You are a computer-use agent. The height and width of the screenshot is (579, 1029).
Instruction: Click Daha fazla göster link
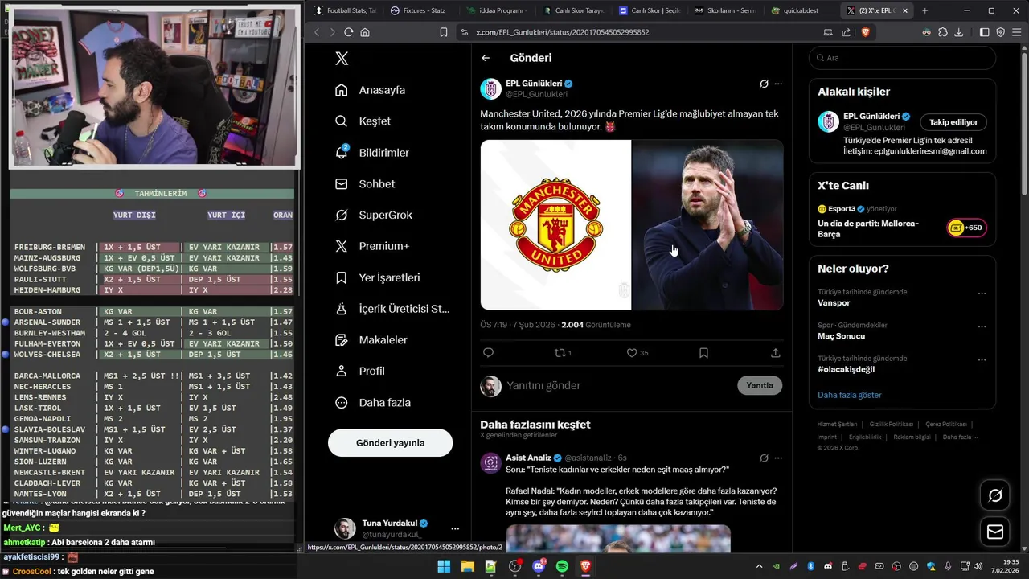pos(850,395)
